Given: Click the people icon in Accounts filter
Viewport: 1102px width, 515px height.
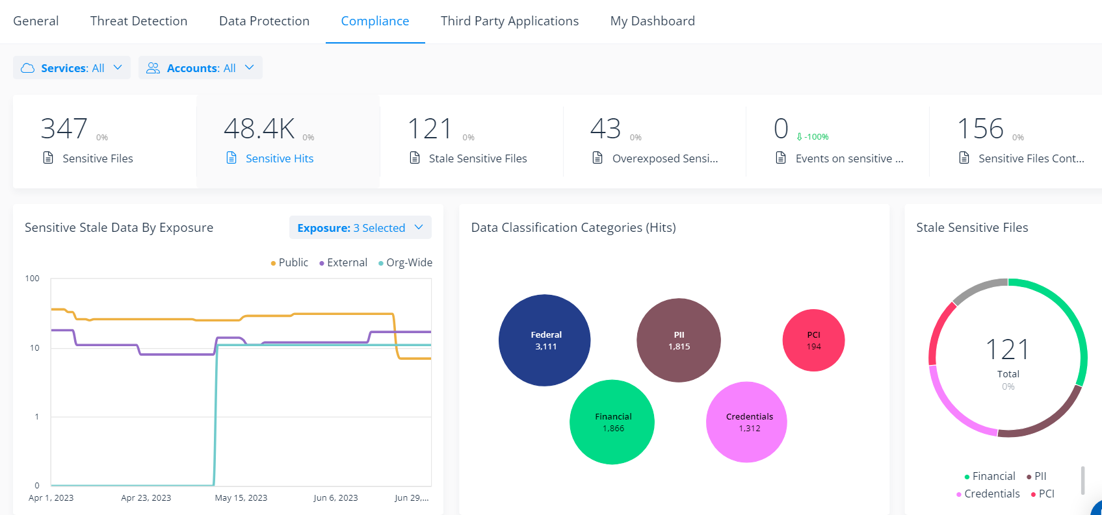Looking at the screenshot, I should 153,68.
